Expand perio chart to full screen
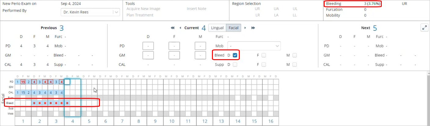The height and width of the screenshot is (126, 430). click(424, 28)
